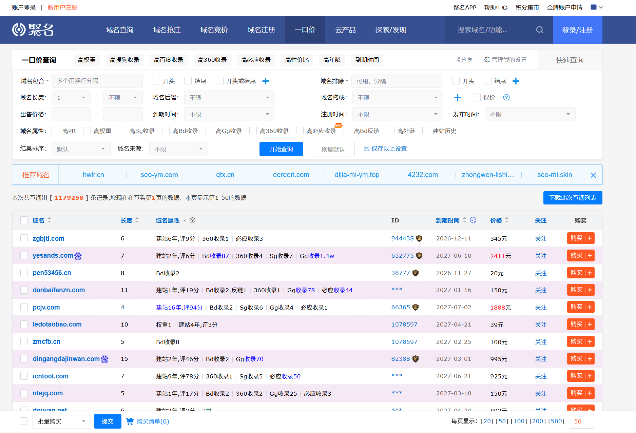Screen dimensions: 636x433
Task: Click the save icon for 保存以上设置
Action: tap(366, 149)
